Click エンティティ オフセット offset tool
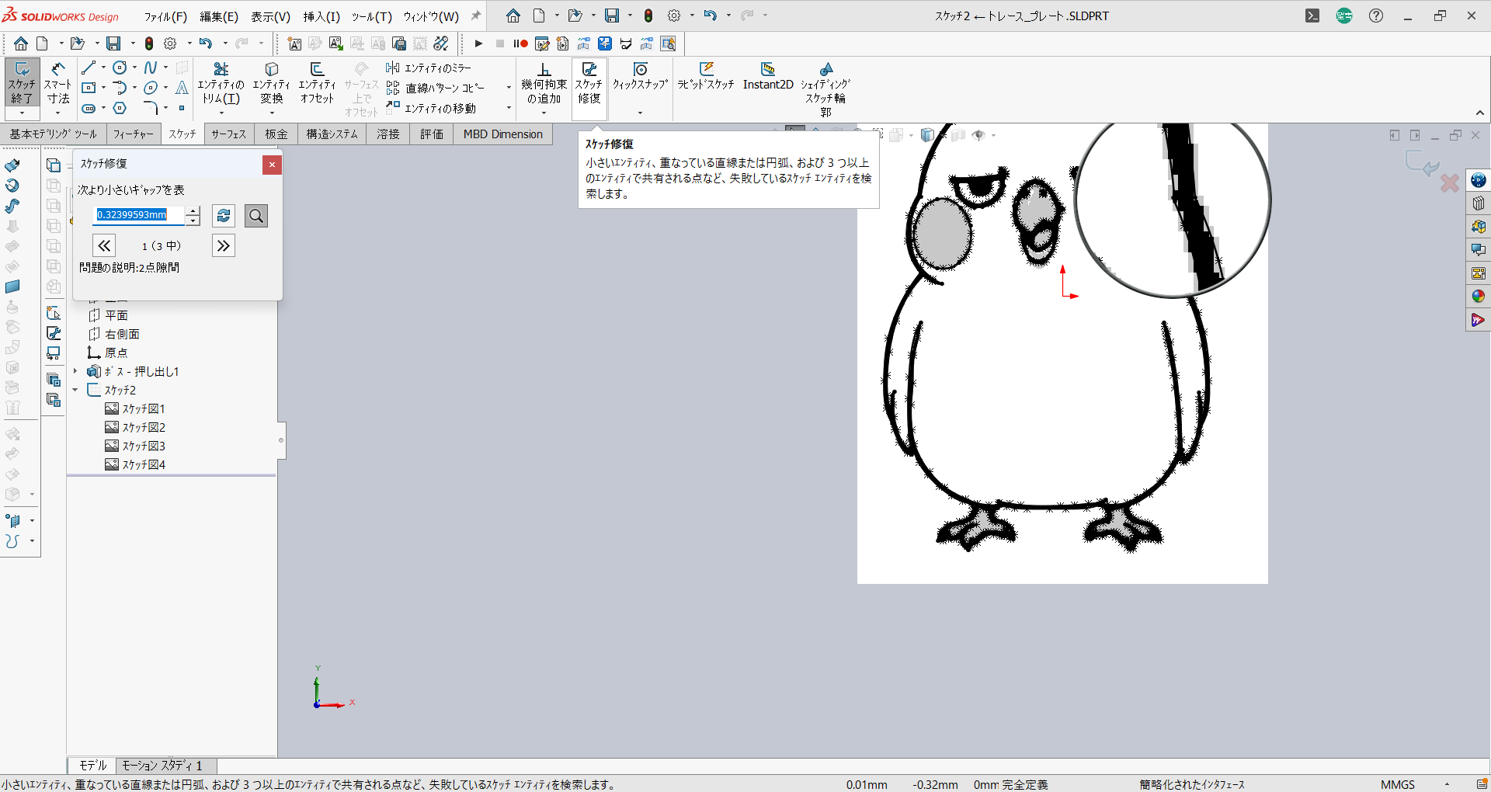This screenshot has height=792, width=1491. click(x=317, y=84)
